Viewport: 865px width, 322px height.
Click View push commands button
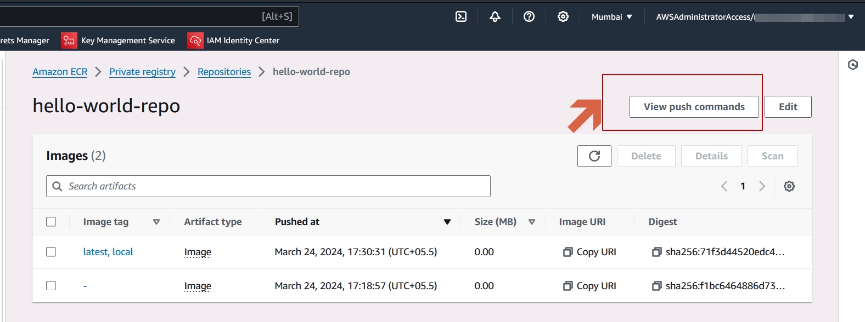click(x=694, y=107)
